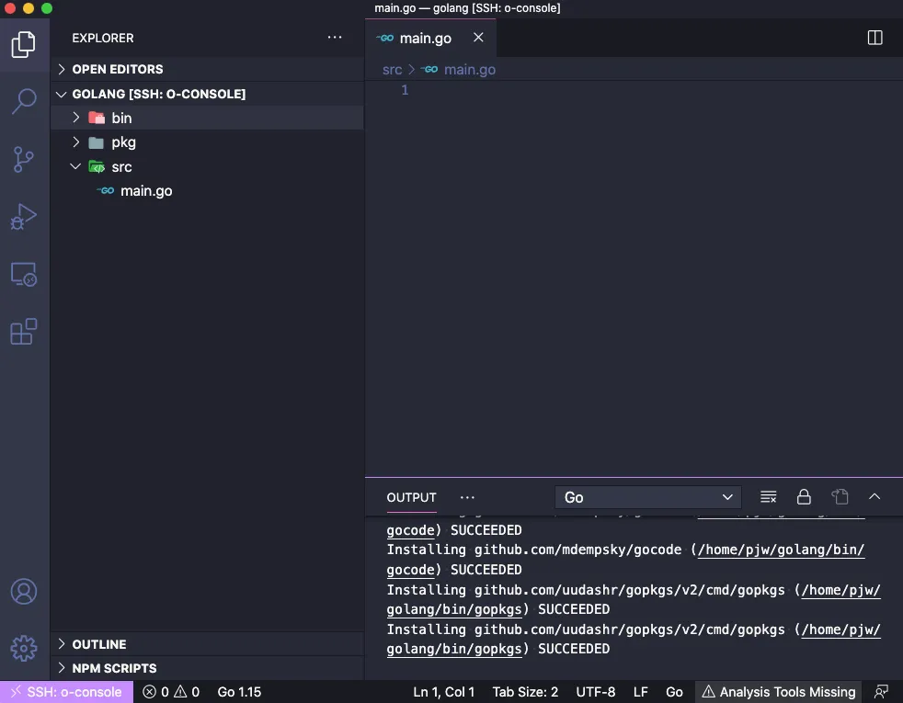903x703 pixels.
Task: Expand the Open Editors section
Action: (x=207, y=69)
